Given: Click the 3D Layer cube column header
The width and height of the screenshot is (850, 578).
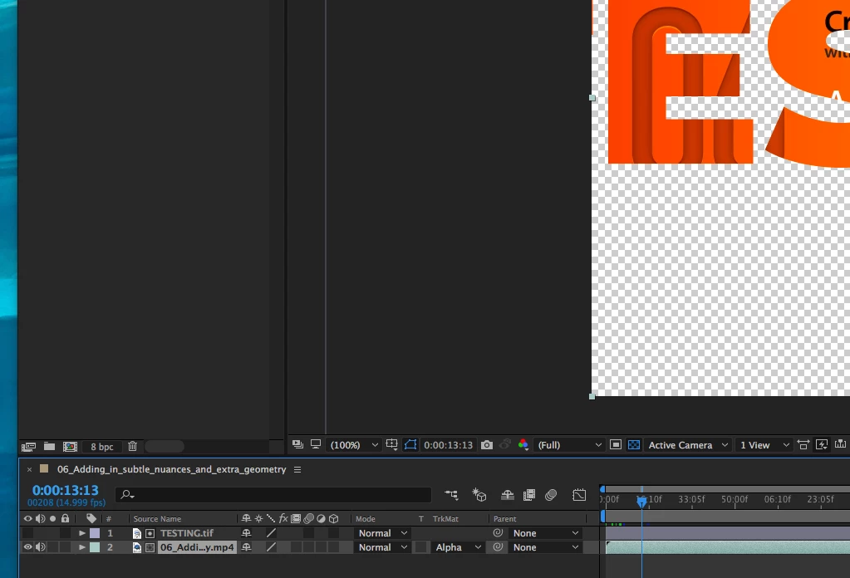Looking at the screenshot, I should click(333, 518).
